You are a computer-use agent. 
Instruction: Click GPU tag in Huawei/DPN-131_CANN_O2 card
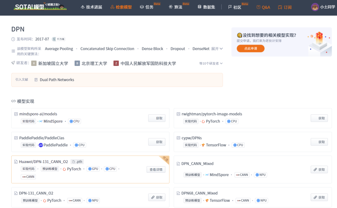tap(93, 169)
